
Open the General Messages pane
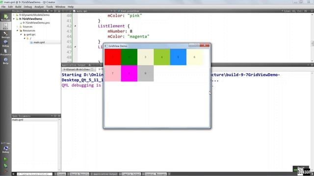[x=155, y=174]
